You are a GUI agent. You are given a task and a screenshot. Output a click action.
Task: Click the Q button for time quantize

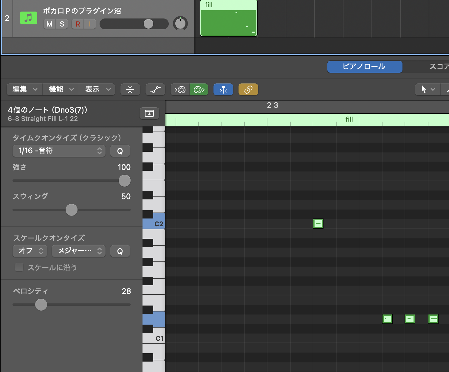[120, 151]
